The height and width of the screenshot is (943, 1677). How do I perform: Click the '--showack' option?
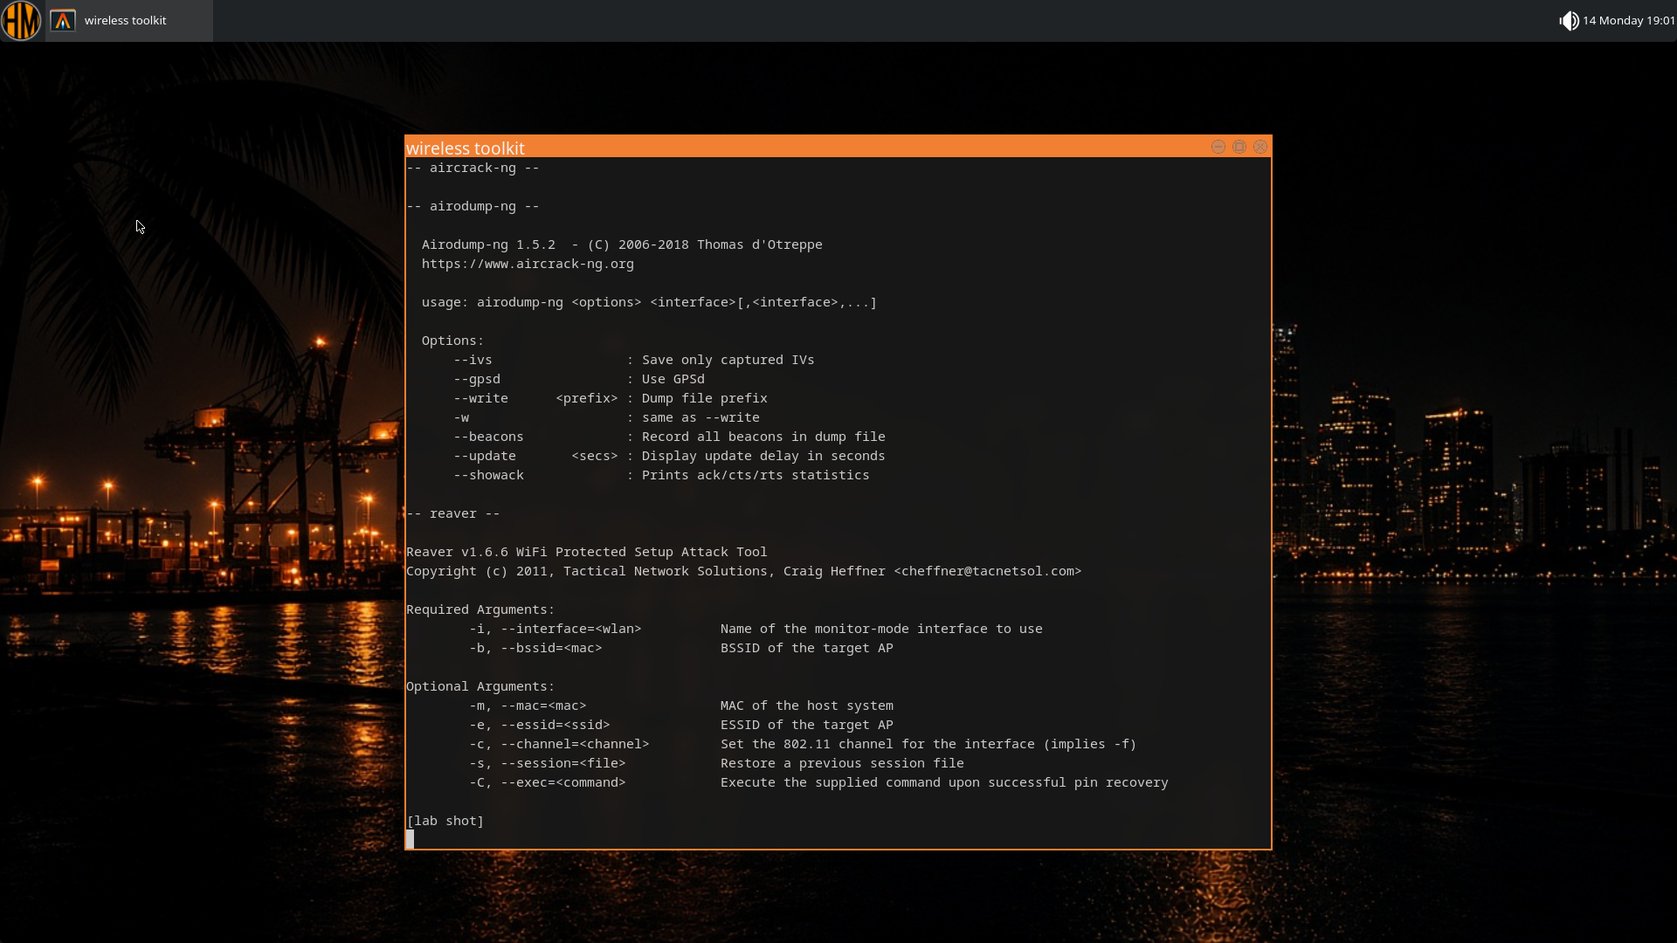[x=488, y=475]
